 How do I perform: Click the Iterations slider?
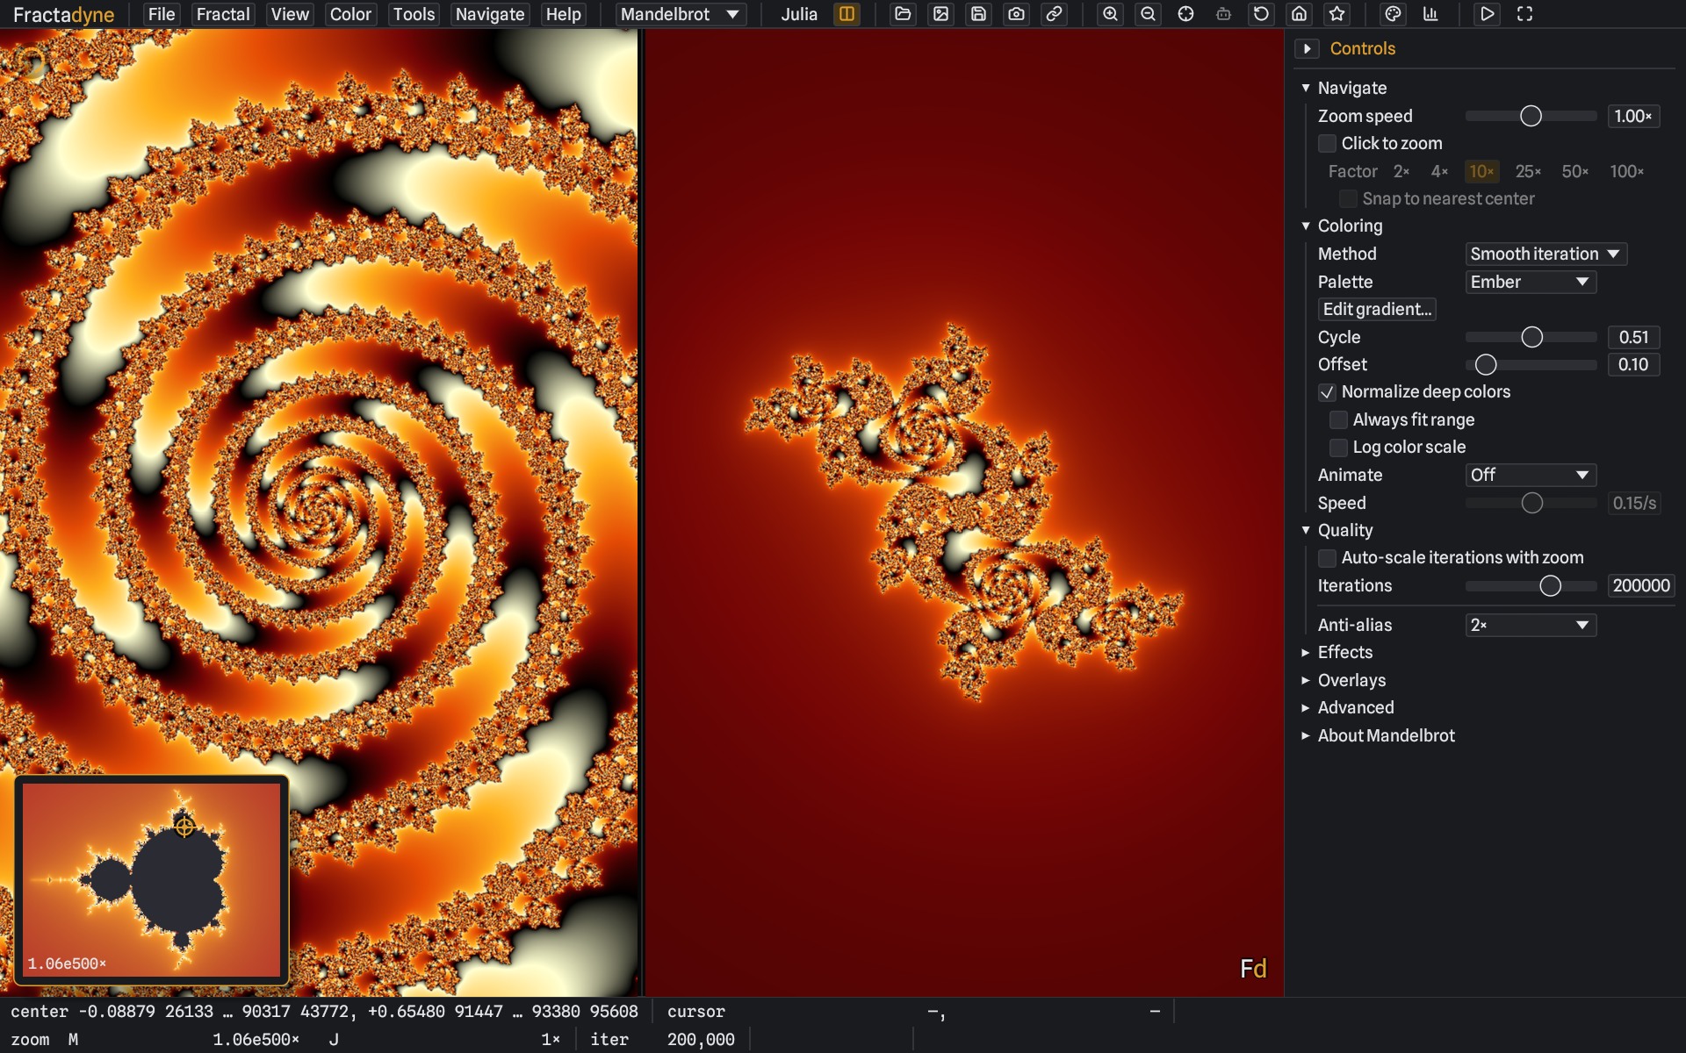click(x=1531, y=585)
